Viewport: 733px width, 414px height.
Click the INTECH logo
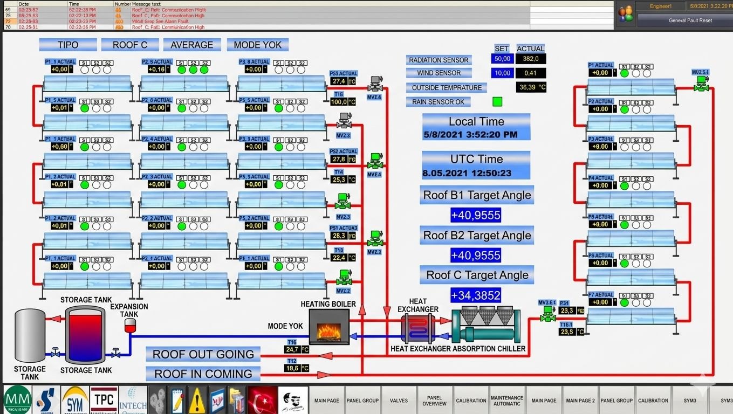(x=133, y=400)
